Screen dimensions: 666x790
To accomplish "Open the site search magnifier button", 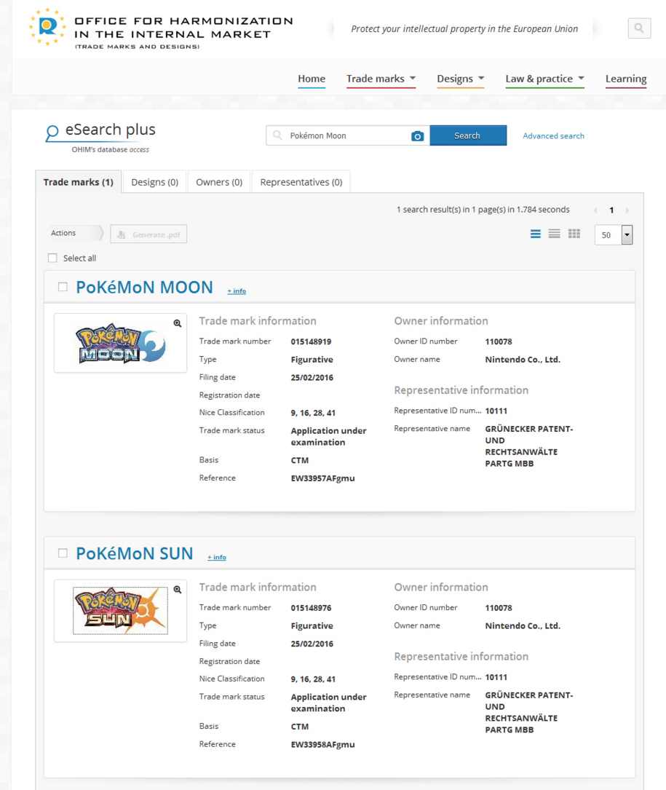I will [x=639, y=28].
